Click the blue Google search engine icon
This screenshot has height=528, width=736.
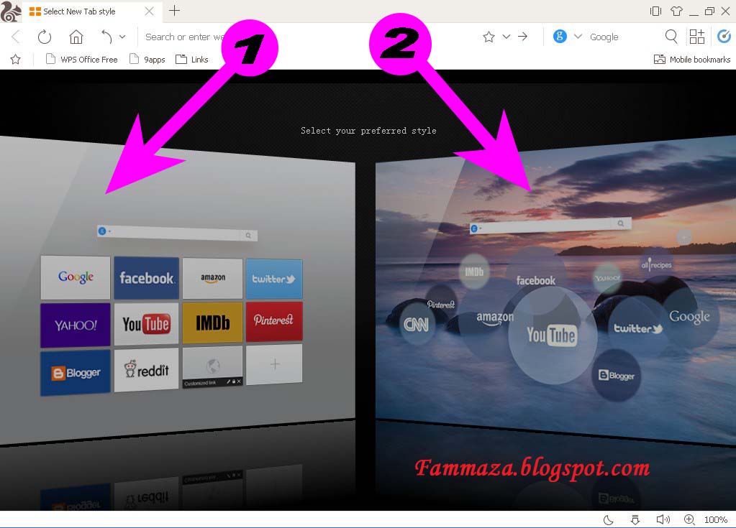[560, 36]
